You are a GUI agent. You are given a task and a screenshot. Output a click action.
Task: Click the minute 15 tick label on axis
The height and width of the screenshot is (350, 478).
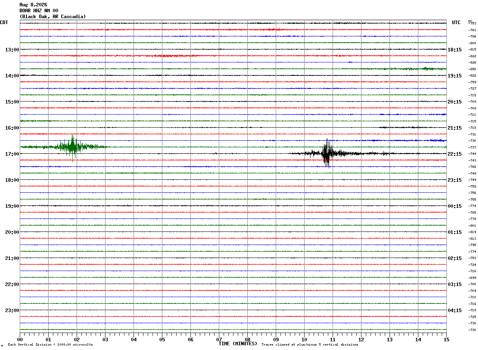click(x=446, y=340)
